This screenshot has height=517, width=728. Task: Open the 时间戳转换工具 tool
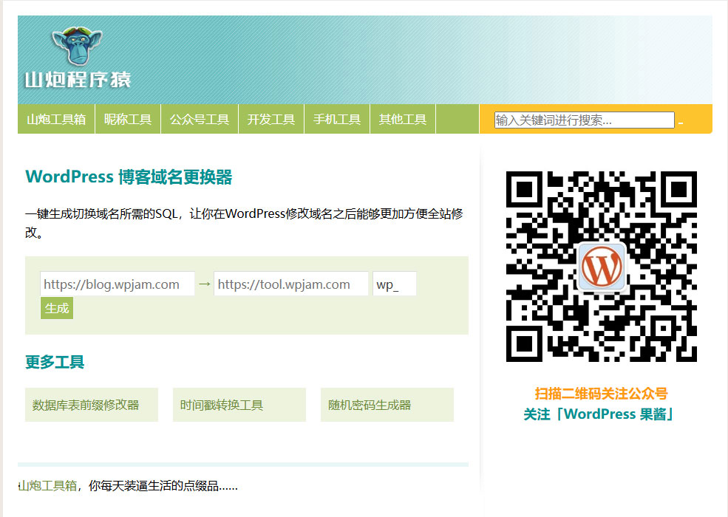[239, 404]
